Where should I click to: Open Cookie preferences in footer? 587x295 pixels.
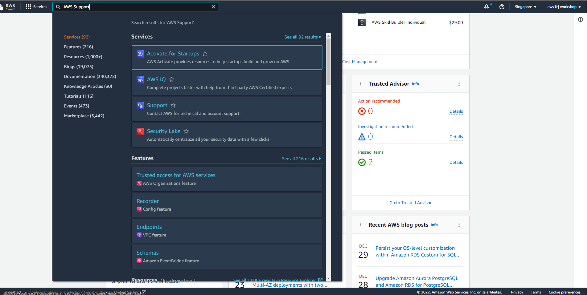pos(564,292)
